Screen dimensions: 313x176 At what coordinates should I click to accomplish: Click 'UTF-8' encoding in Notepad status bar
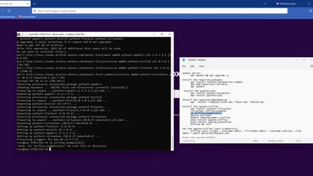[298, 141]
